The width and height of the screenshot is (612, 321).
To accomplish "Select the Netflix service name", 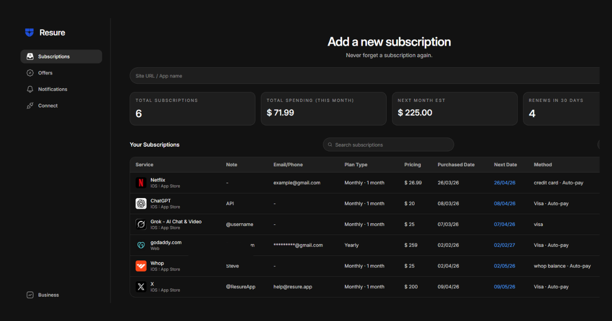I will 158,180.
